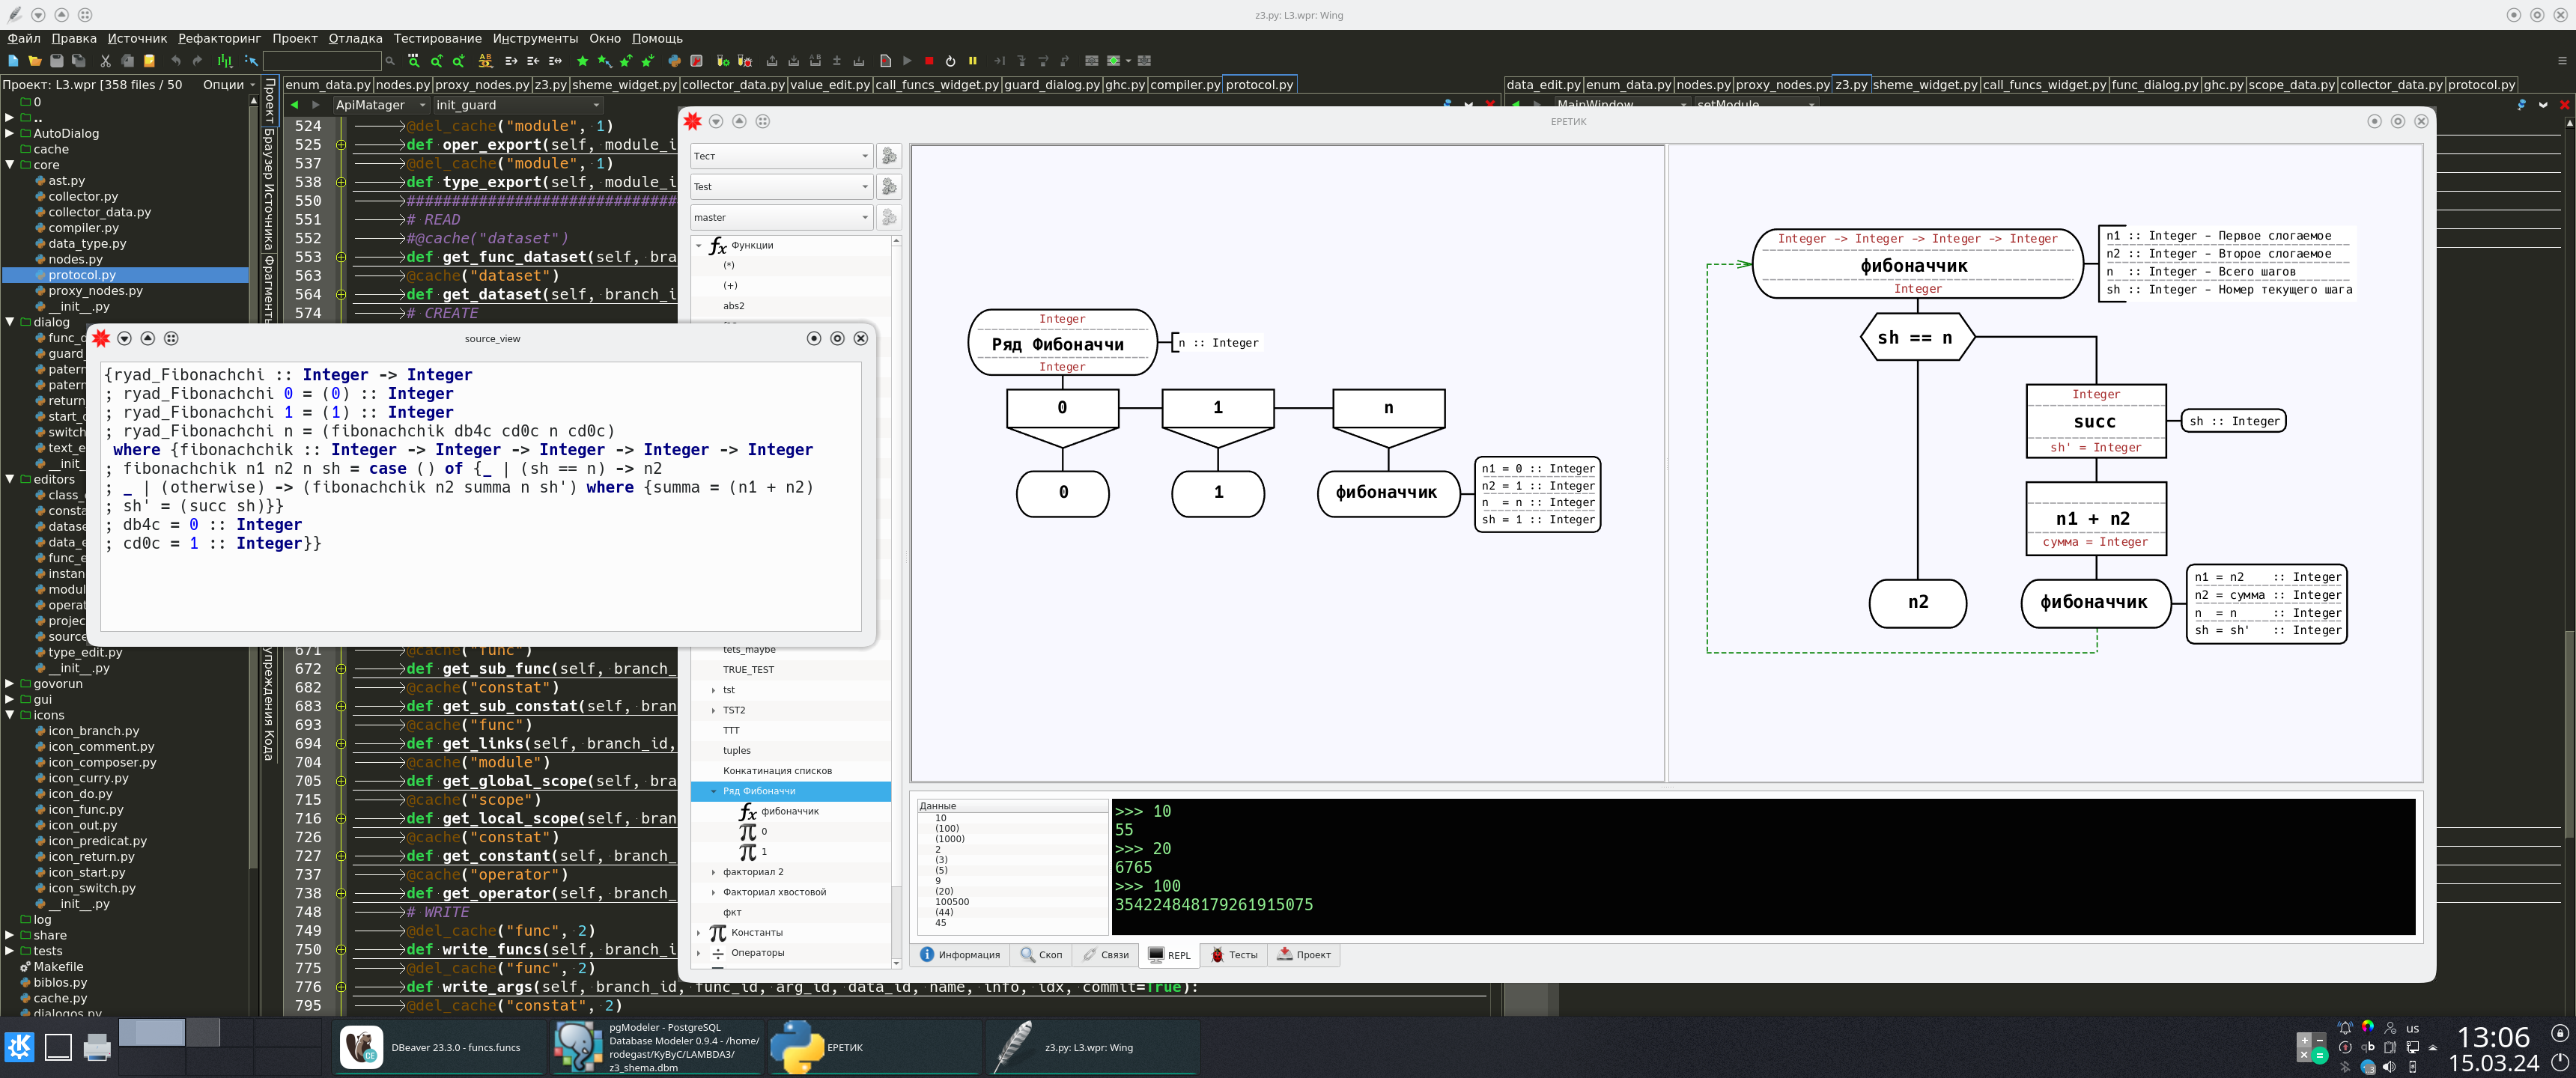The height and width of the screenshot is (1078, 2576).
Task: Click gears button beside Test combo
Action: [x=888, y=187]
